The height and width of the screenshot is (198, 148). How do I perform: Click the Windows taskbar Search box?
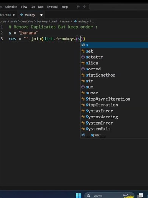click(x=109, y=196)
